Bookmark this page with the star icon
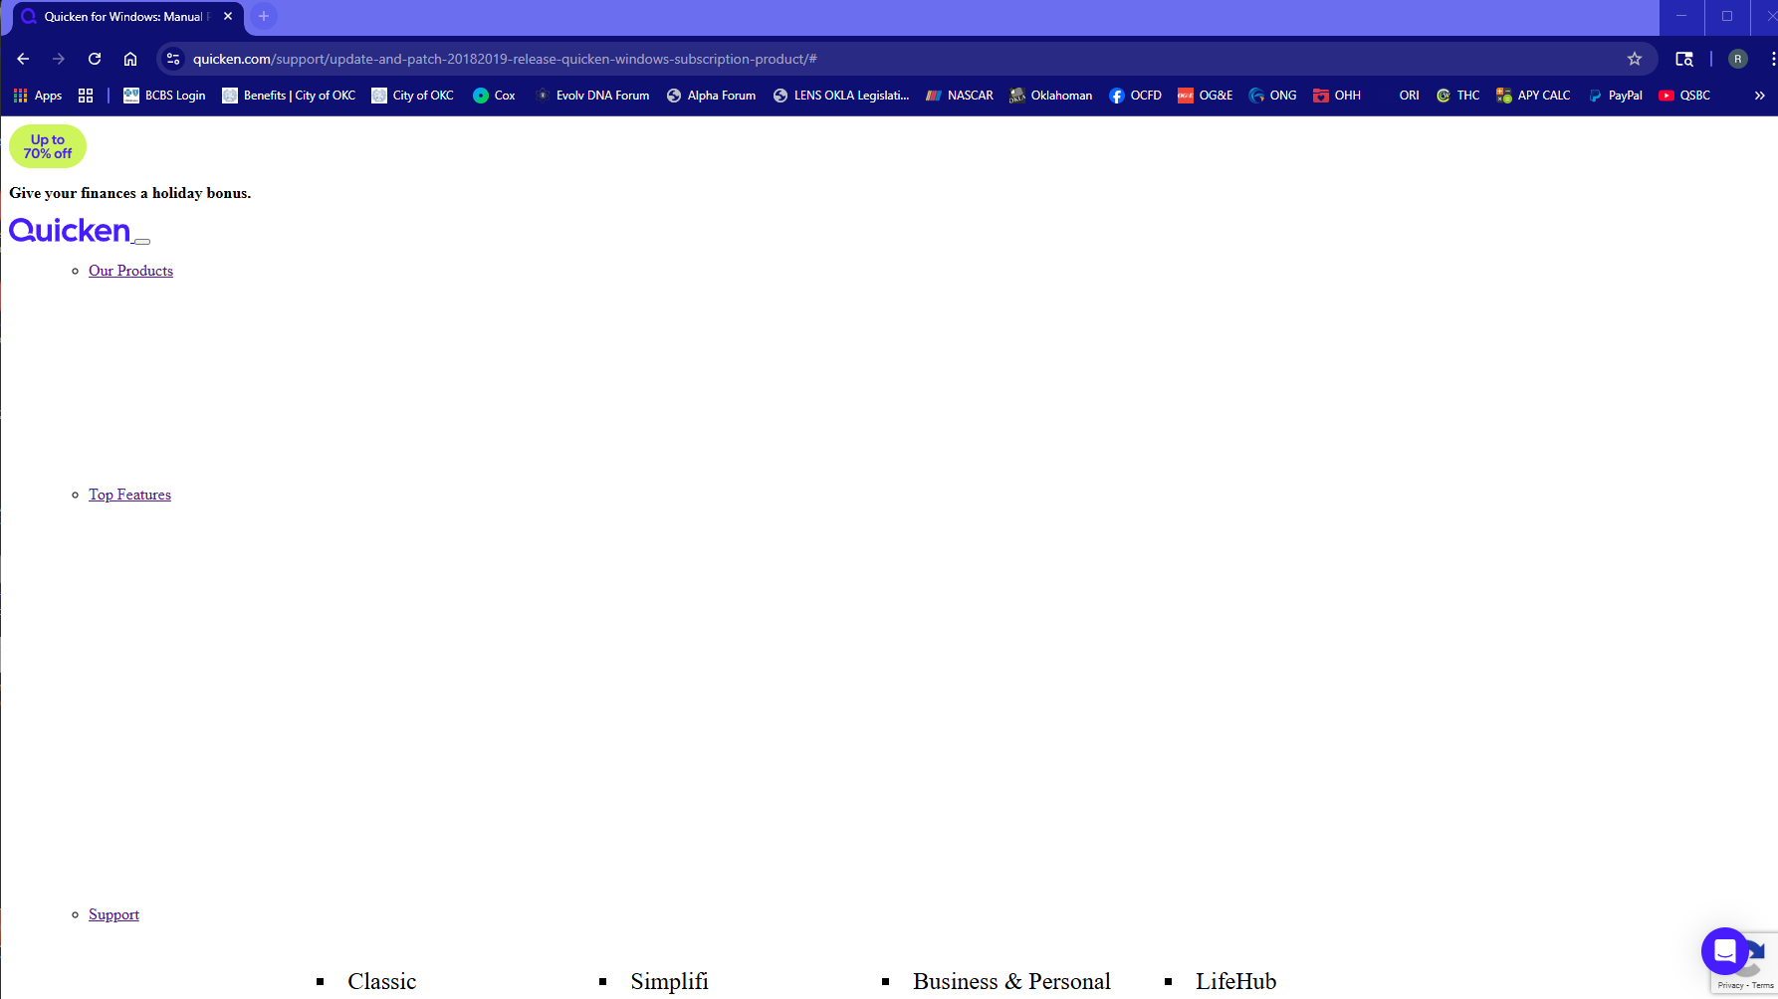Viewport: 1778px width, 999px height. [x=1635, y=59]
